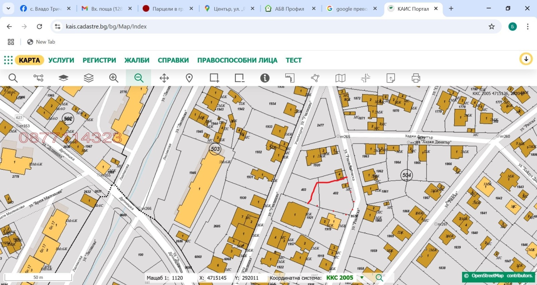Viewport: 537px width, 285px height.
Task: Select the remove-from-selection rectangle tool
Action: (239, 78)
